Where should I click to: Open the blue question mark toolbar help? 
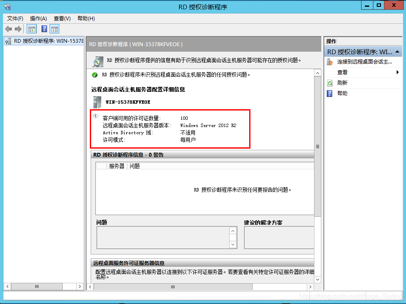coord(44,29)
